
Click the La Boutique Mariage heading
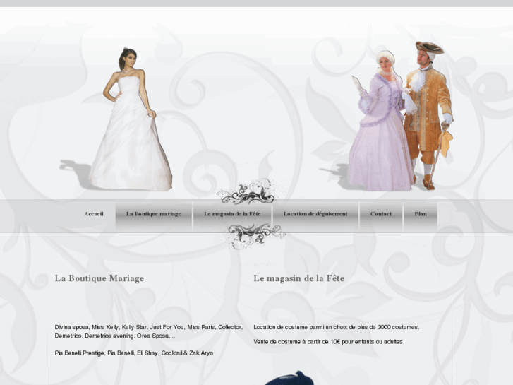coord(99,278)
